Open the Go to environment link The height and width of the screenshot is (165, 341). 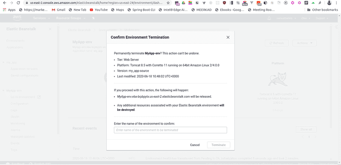26,97
